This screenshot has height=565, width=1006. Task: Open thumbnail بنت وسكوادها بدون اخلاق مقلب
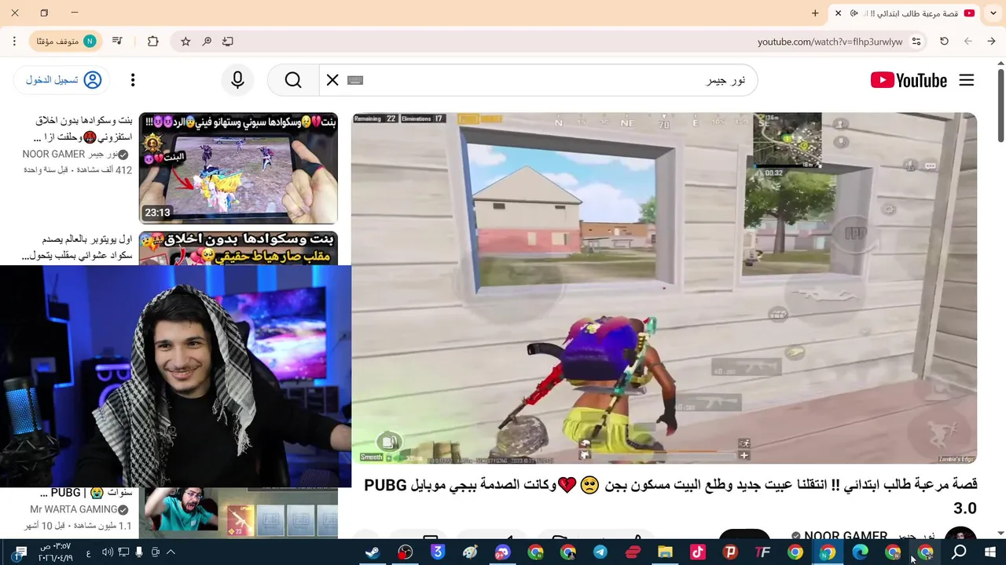click(x=238, y=247)
